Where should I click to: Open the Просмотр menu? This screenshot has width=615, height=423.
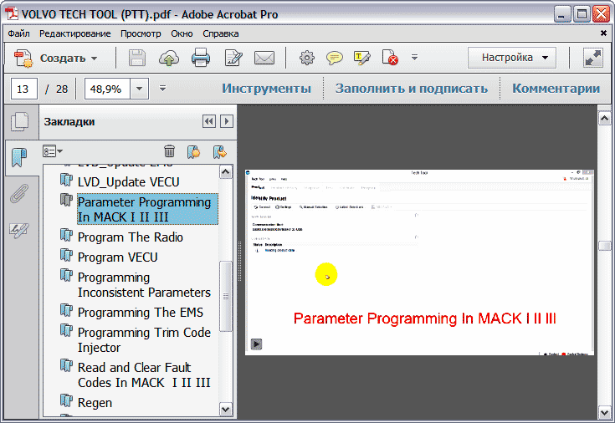click(141, 33)
